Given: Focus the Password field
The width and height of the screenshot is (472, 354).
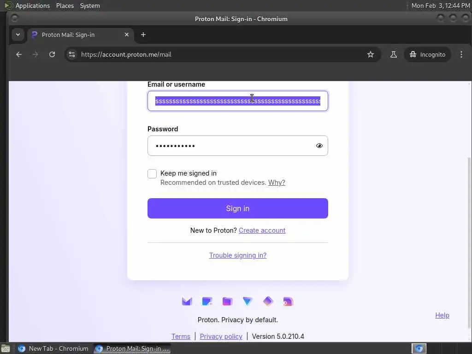Looking at the screenshot, I should click(x=238, y=146).
